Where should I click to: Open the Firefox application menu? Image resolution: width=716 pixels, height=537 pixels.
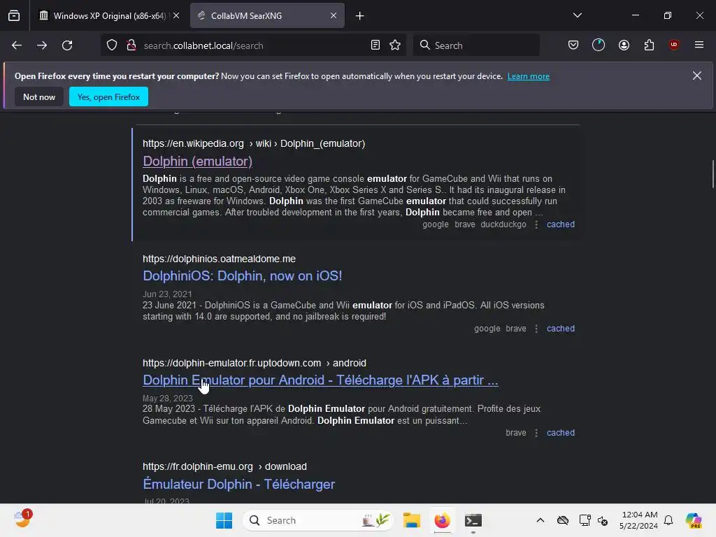point(699,45)
